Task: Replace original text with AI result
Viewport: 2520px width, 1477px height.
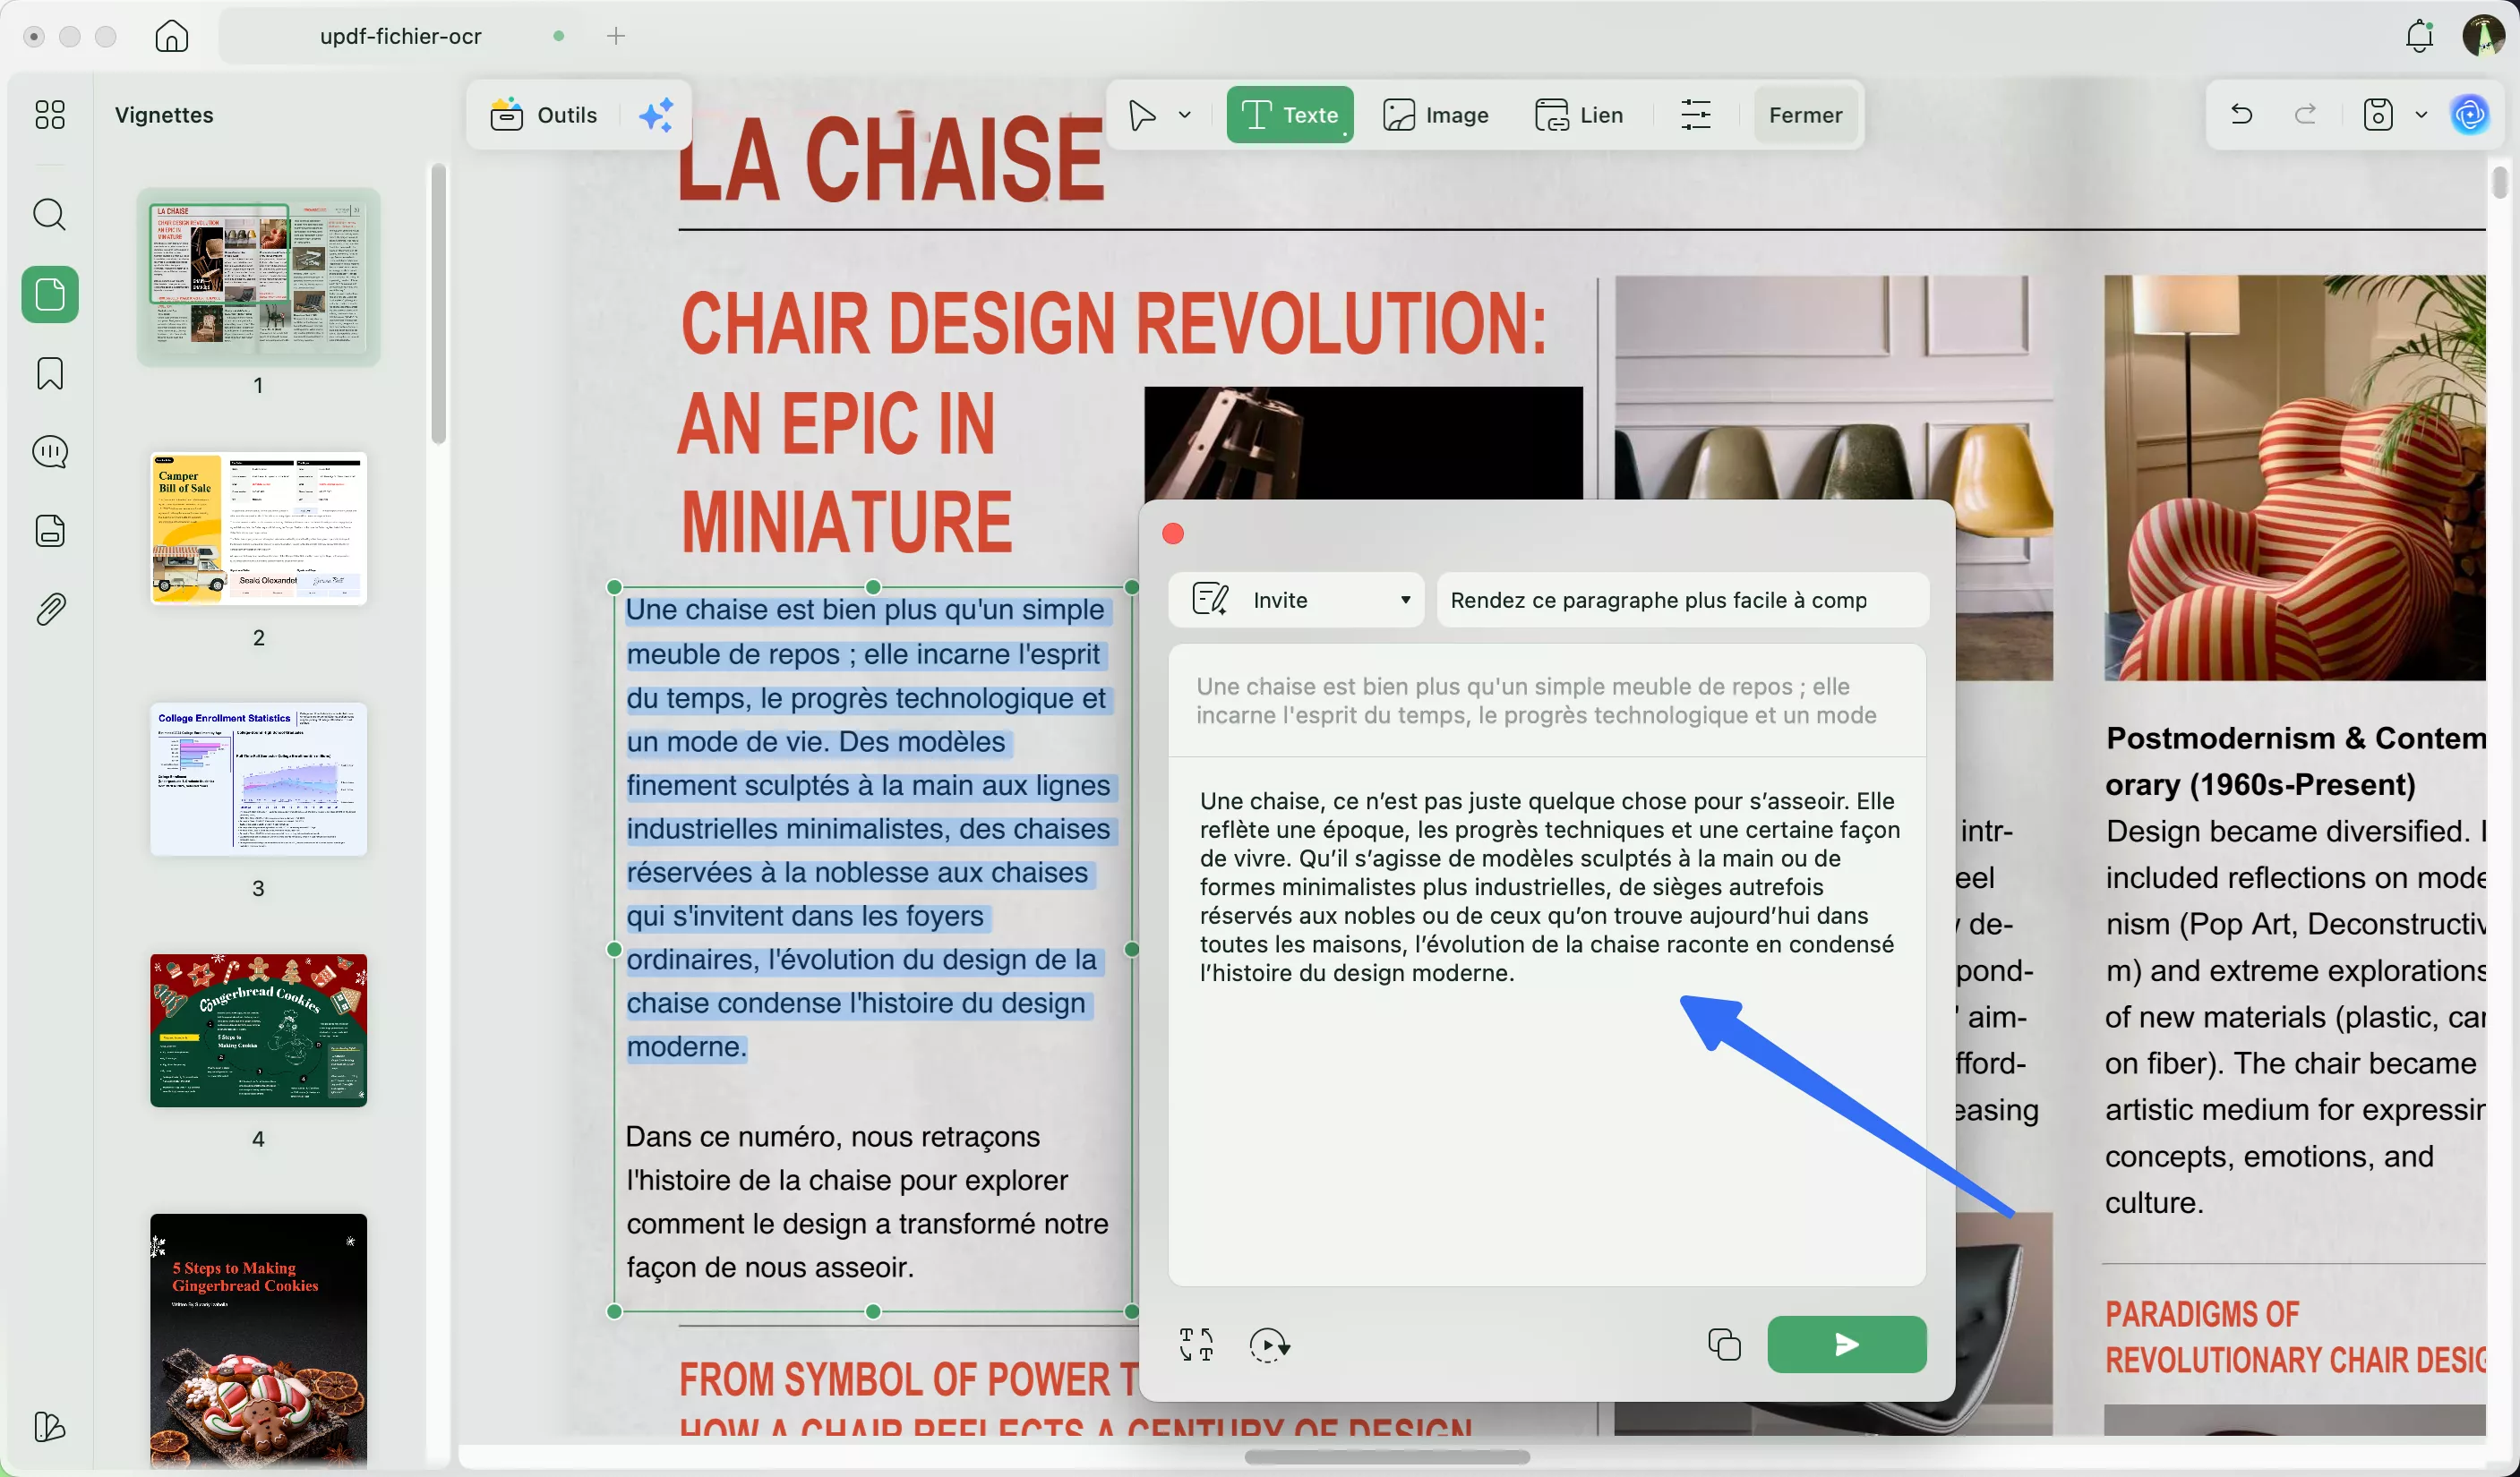Action: [x=1196, y=1345]
